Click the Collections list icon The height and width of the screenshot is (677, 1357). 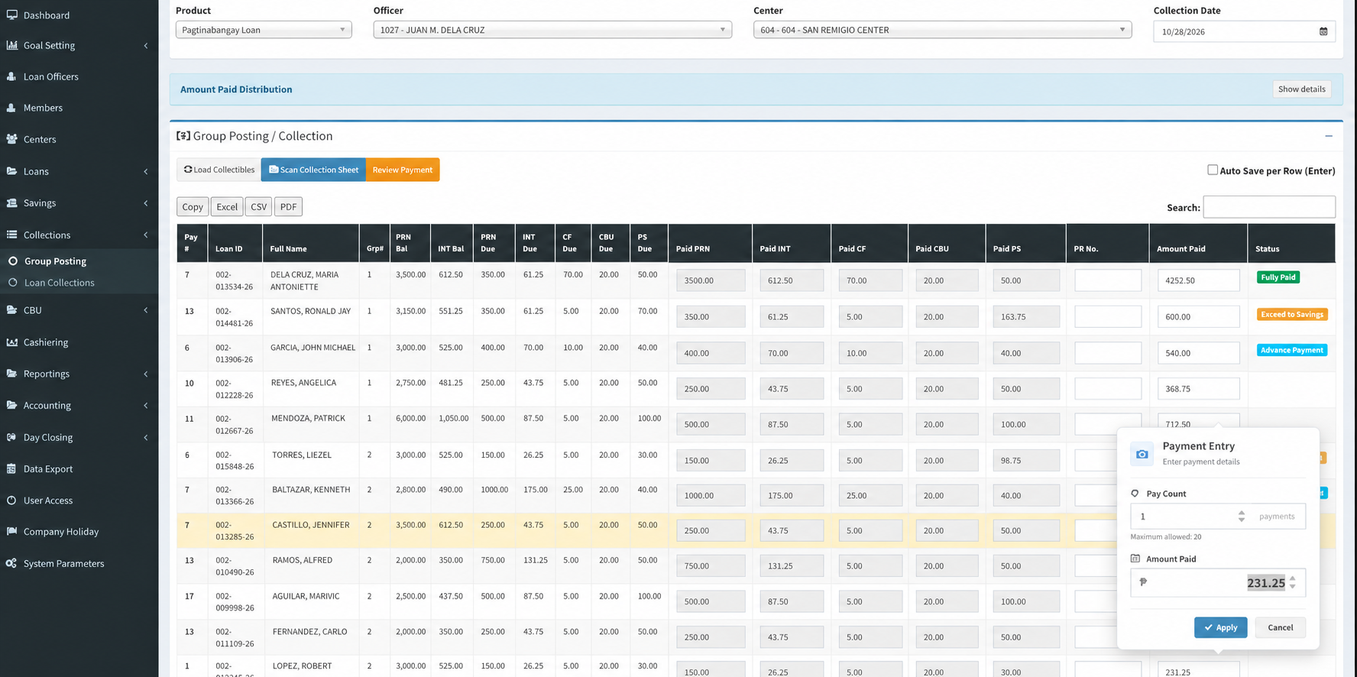pos(11,235)
